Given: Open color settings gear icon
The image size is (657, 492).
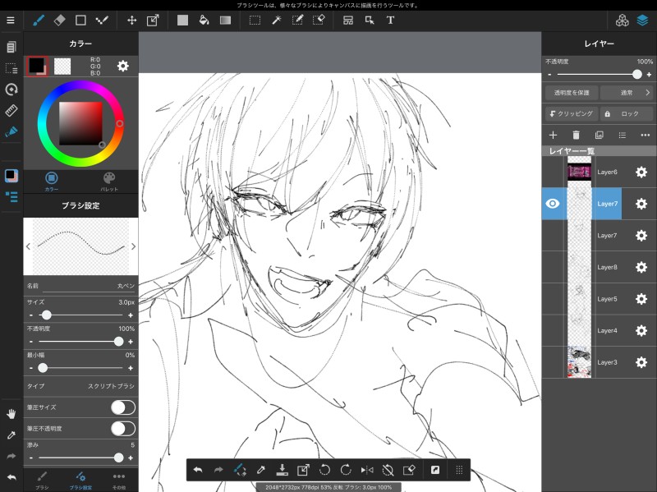Looking at the screenshot, I should 122,66.
